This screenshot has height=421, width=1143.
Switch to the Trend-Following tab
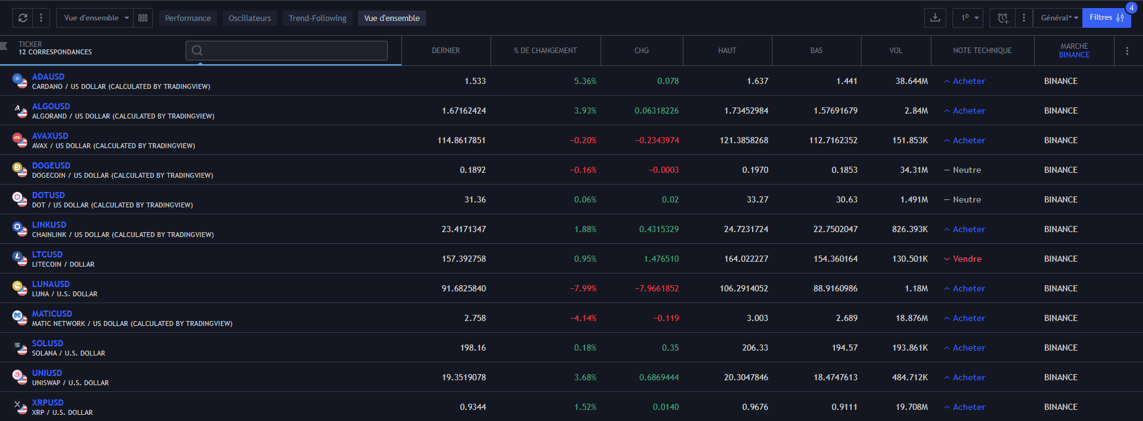[x=317, y=18]
